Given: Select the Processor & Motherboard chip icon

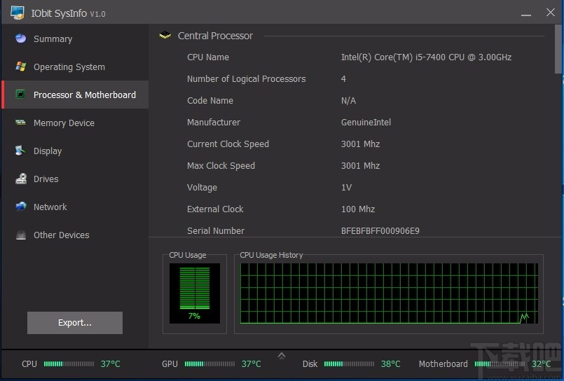Looking at the screenshot, I should (21, 95).
